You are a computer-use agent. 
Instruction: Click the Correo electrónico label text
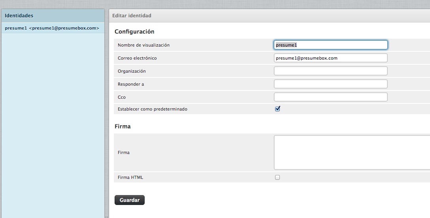[x=137, y=58]
